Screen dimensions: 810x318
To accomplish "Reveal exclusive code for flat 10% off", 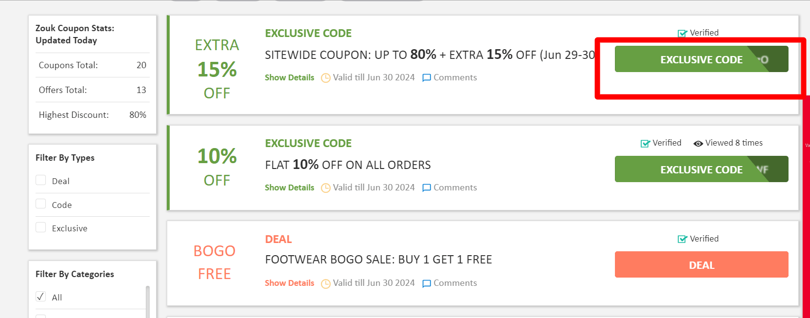I will pos(701,169).
